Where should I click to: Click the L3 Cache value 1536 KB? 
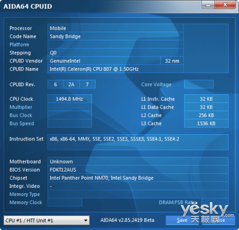coord(206,123)
